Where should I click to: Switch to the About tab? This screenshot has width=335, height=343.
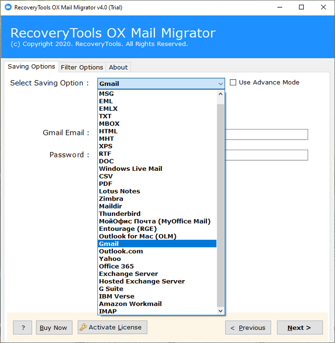119,67
